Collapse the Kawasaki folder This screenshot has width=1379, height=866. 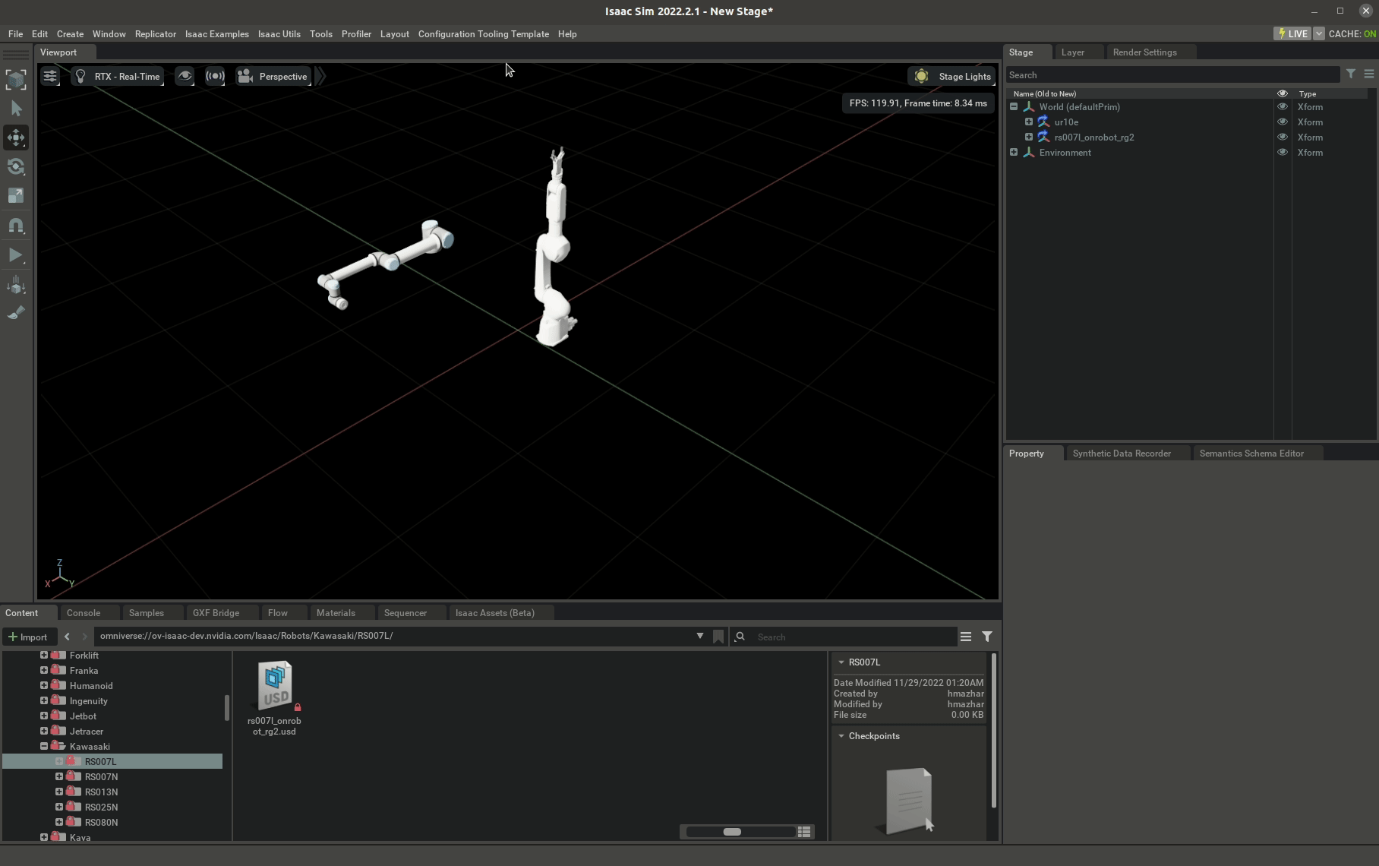click(44, 746)
